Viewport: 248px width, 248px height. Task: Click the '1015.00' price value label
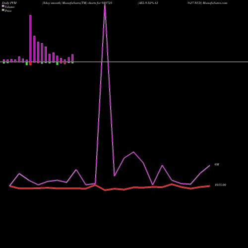tap(220, 185)
